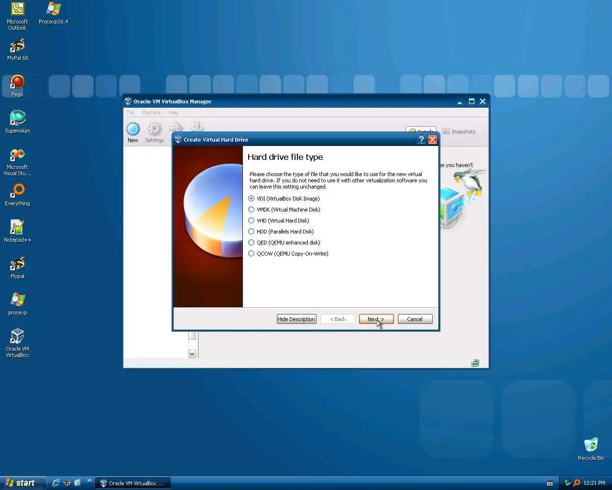The width and height of the screenshot is (612, 490).
Task: Open the Everything search shortcut
Action: click(x=17, y=195)
